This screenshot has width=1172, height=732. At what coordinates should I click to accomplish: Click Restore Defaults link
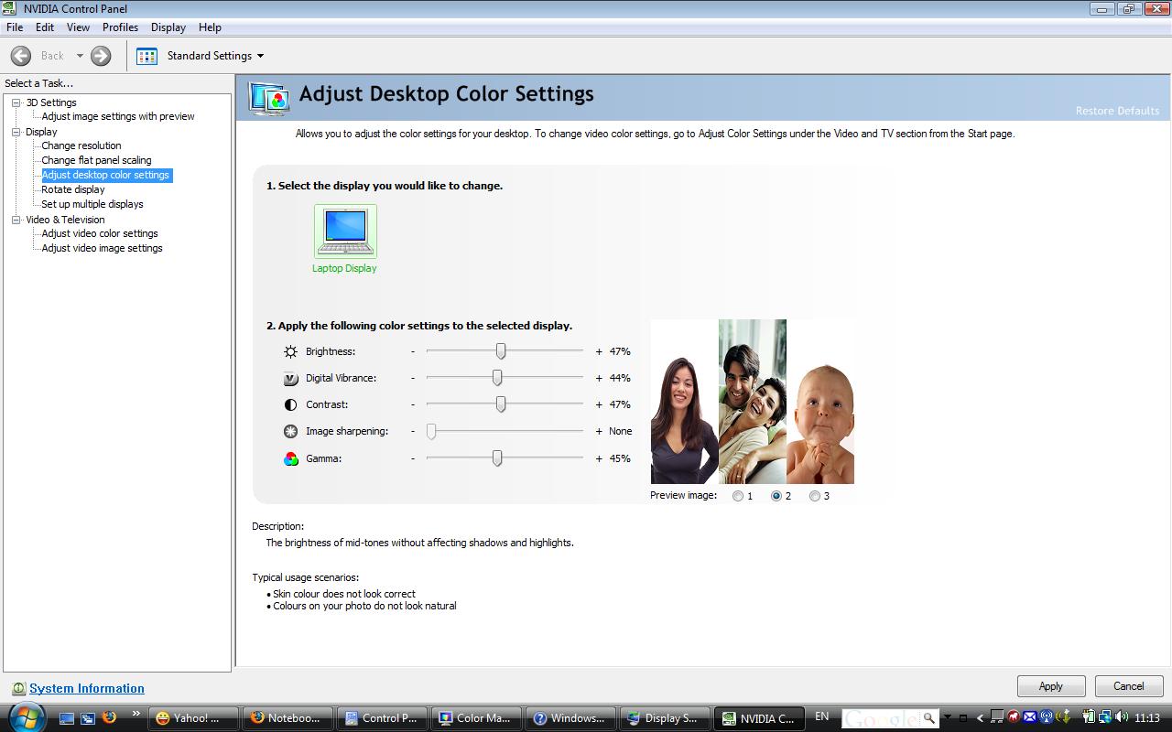(1117, 111)
